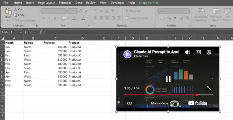The height and width of the screenshot is (120, 233).
Task: Mute the video with speaker icon
Action: point(187,52)
